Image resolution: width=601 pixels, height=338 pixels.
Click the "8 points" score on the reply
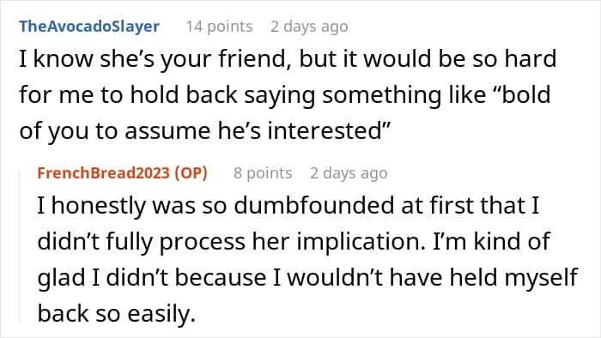(x=263, y=173)
